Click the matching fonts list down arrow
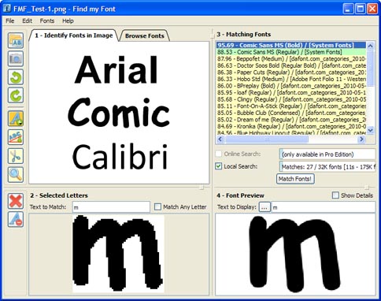The width and height of the screenshot is (381, 301). [x=370, y=129]
